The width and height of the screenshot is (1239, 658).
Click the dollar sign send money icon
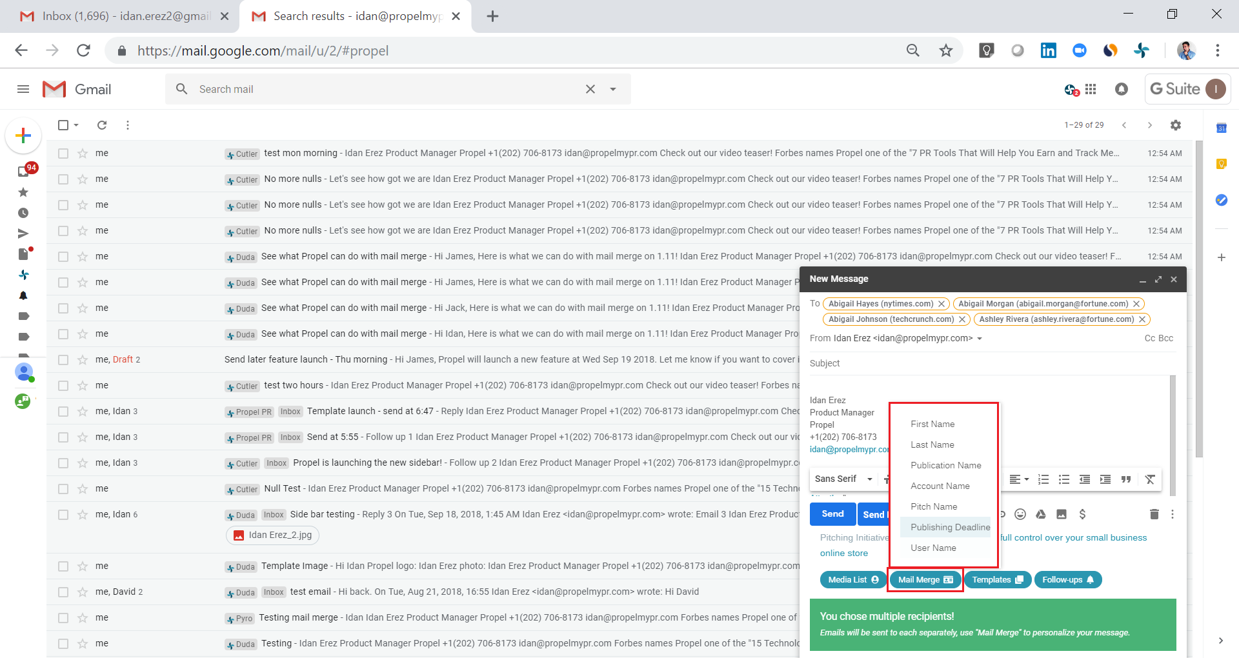tap(1082, 514)
